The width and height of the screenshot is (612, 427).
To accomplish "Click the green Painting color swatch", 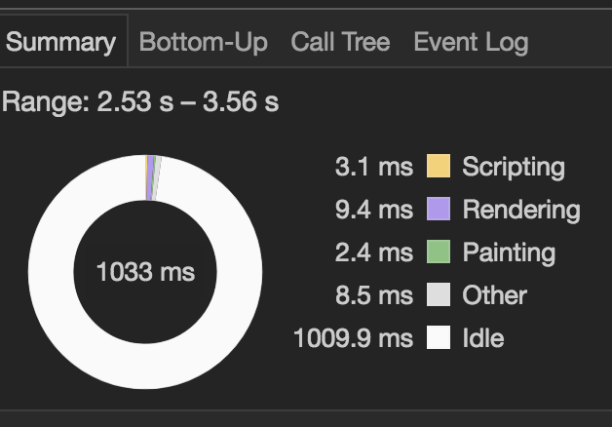I will coord(439,252).
